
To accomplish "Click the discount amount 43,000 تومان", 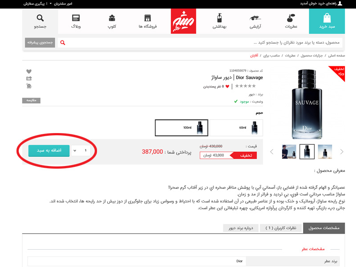I will [214, 155].
